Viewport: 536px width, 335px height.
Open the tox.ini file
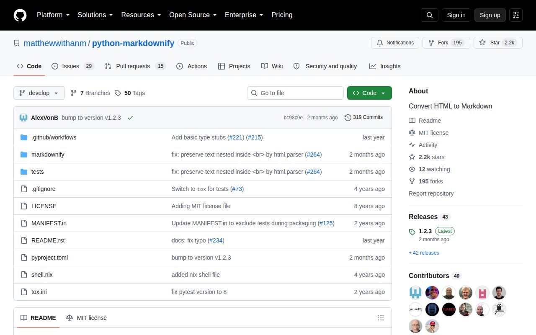pyautogui.click(x=39, y=292)
